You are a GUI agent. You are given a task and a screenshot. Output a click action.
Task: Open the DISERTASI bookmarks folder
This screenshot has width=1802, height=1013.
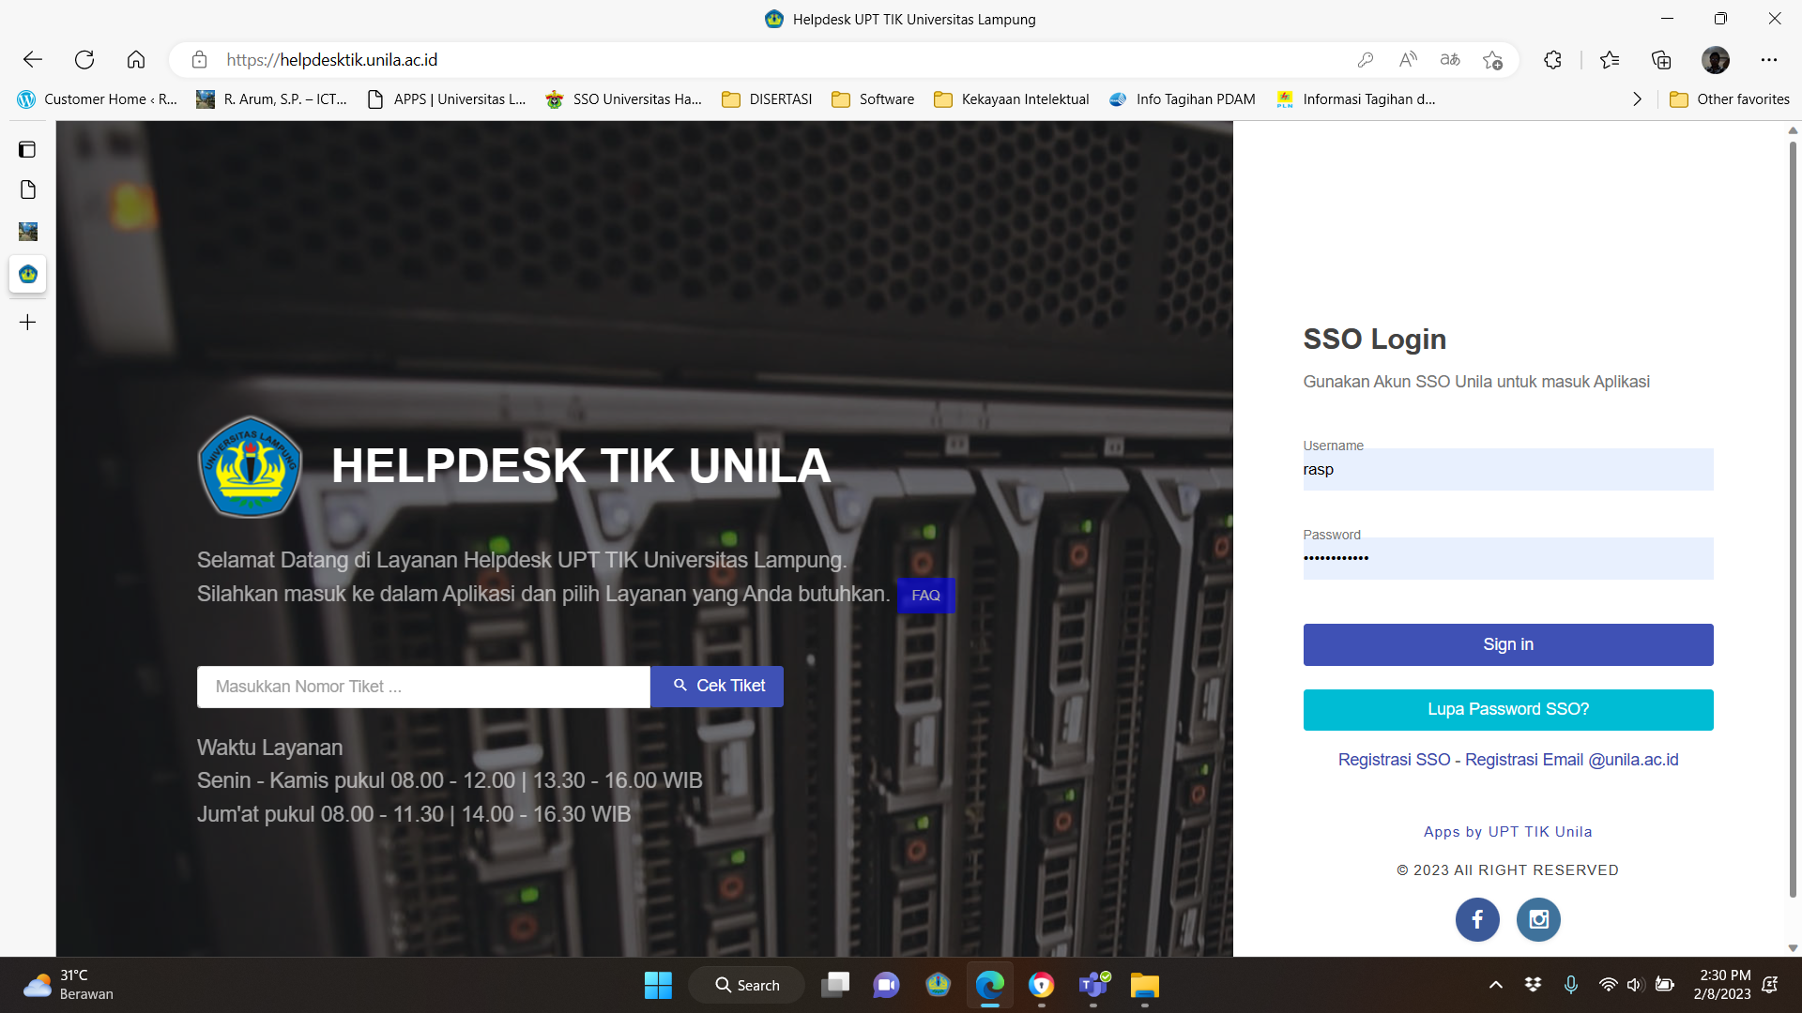767,99
